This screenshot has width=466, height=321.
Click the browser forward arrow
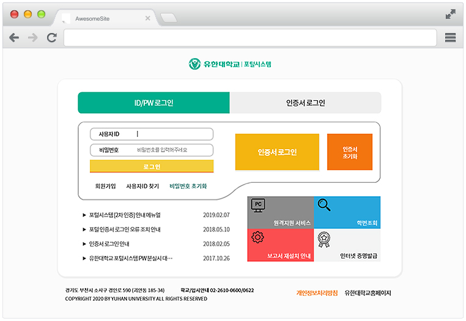click(32, 38)
